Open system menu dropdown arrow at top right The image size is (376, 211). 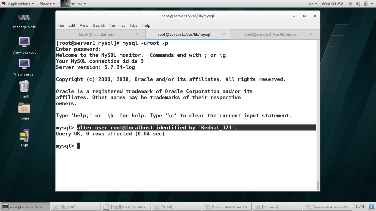pos(372,4)
